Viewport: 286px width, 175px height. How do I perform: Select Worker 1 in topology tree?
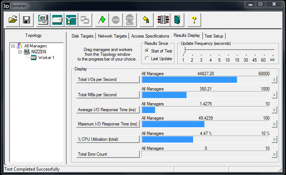coord(46,58)
